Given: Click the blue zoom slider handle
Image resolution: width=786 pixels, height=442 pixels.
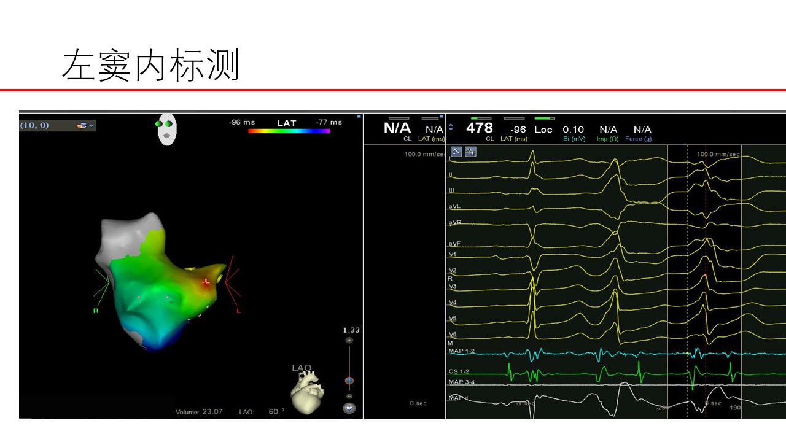Looking at the screenshot, I should tap(349, 381).
